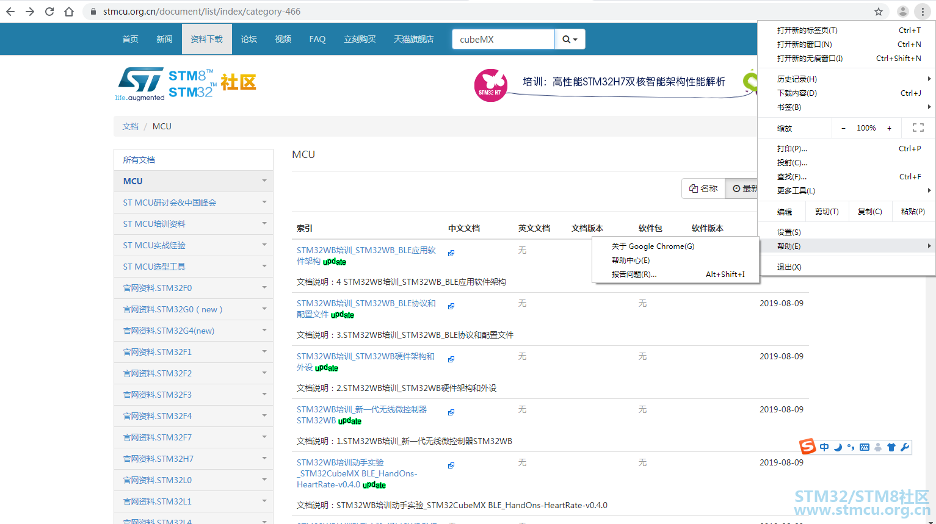936x524 pixels.
Task: Choose 下载内容(D) in Chrome menu
Action: 846,93
